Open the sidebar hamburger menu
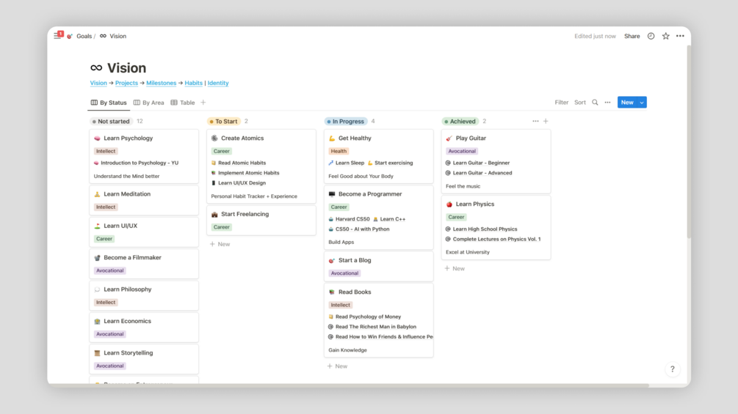The width and height of the screenshot is (738, 414). tap(57, 36)
